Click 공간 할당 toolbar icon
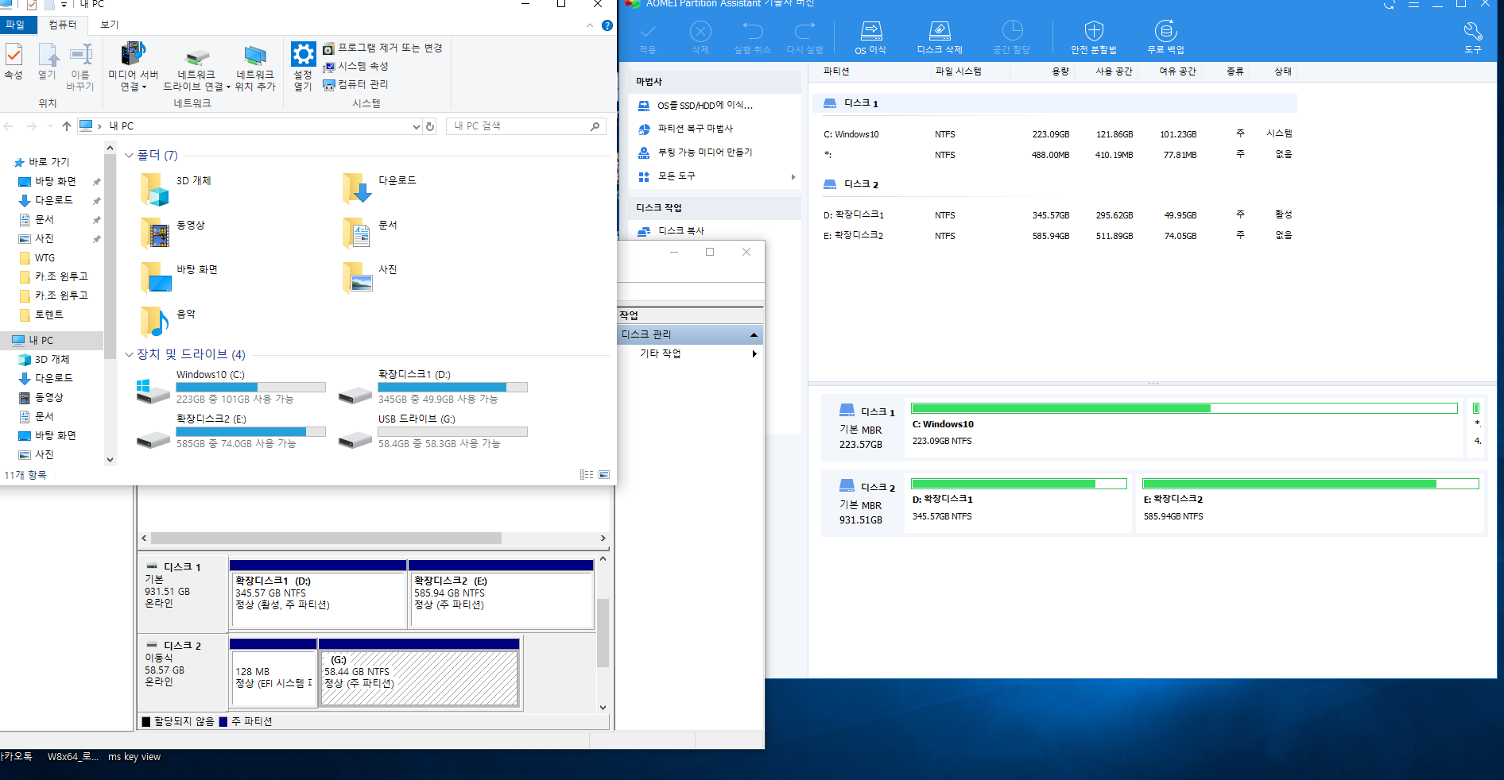The image size is (1504, 780). click(1011, 37)
